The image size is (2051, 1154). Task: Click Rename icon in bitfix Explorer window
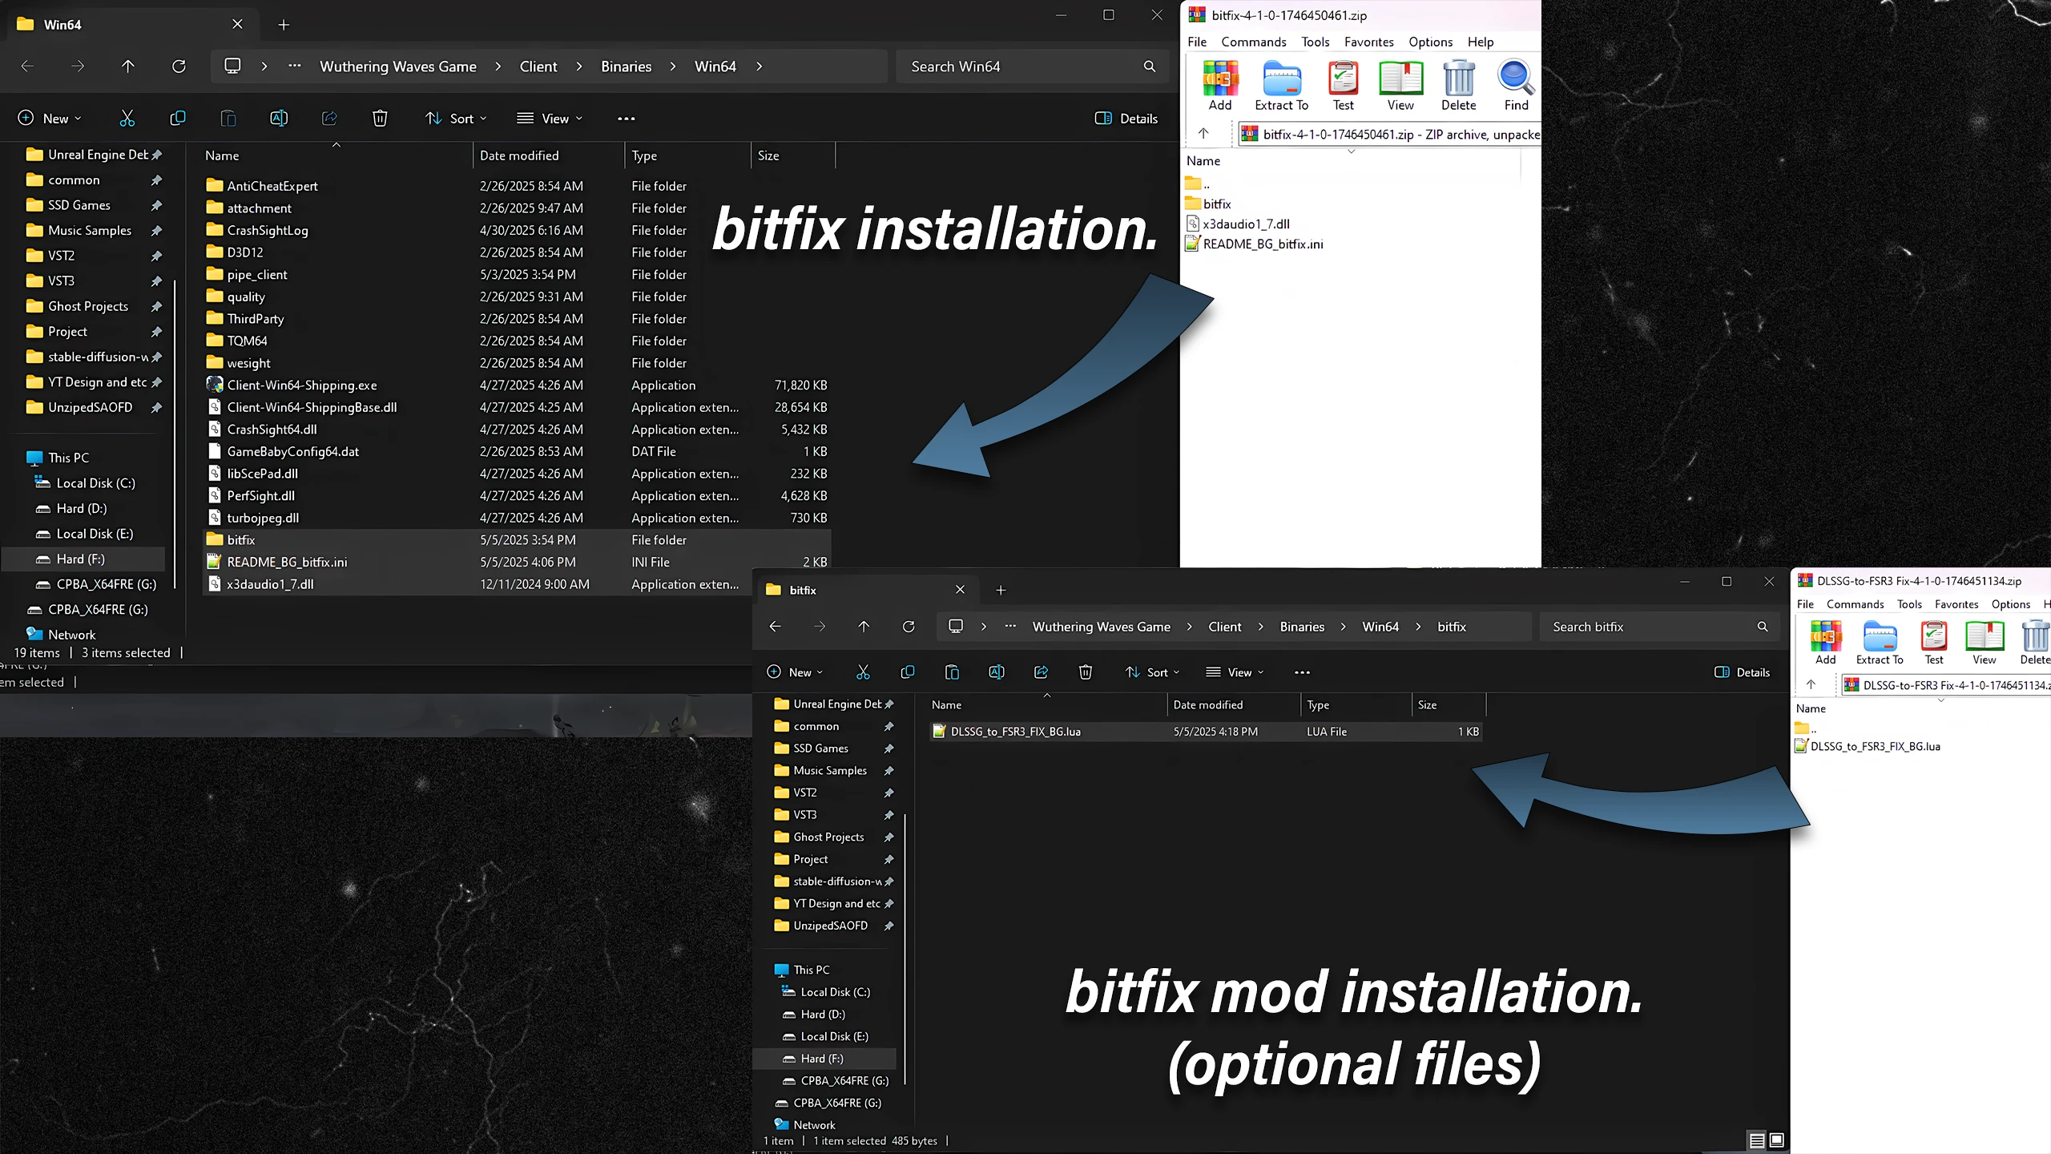[x=997, y=672]
